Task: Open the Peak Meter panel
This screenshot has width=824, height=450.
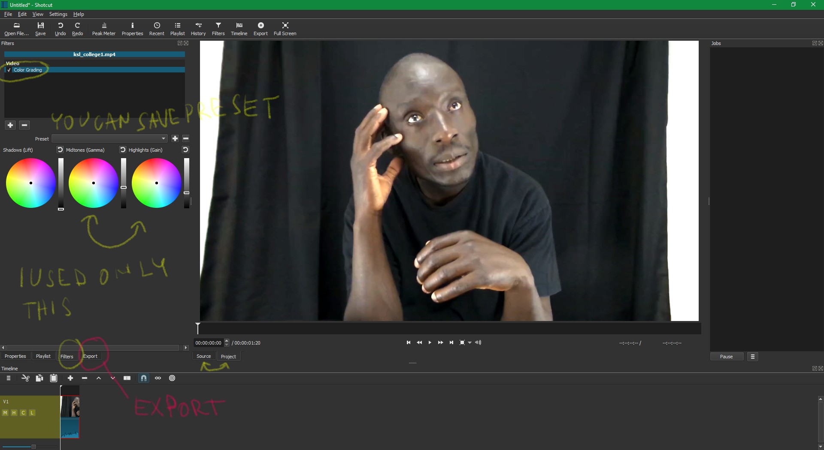Action: coord(104,29)
